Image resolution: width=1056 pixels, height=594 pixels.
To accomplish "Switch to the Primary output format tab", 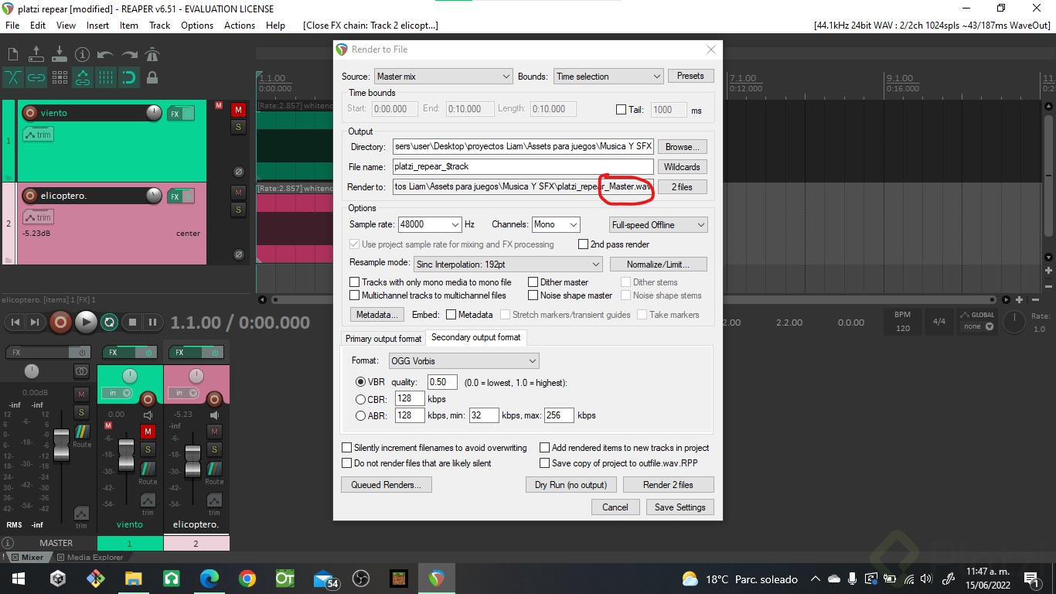I will [383, 338].
